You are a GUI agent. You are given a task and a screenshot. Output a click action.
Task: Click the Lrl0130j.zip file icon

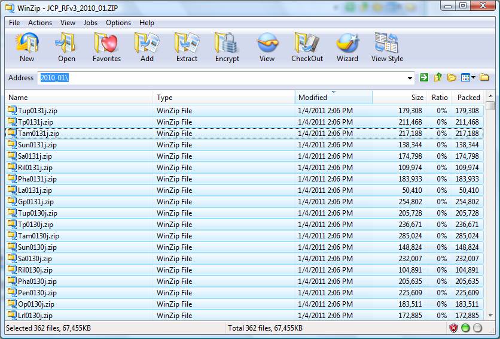(x=12, y=314)
